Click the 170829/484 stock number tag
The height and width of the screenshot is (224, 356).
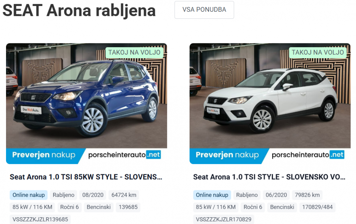click(x=317, y=207)
